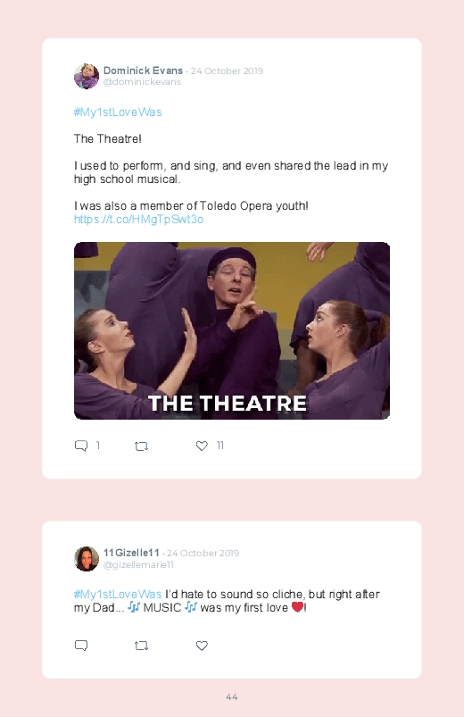Click the like count 11

(x=220, y=446)
